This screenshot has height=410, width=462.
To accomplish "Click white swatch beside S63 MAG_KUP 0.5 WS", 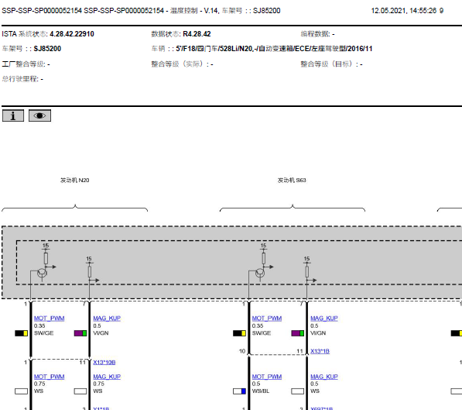I will point(298,391).
